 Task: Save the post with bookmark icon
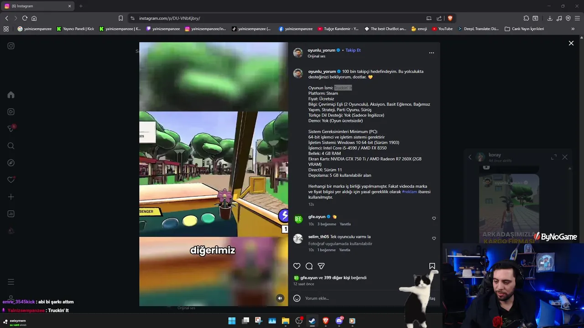point(432,266)
